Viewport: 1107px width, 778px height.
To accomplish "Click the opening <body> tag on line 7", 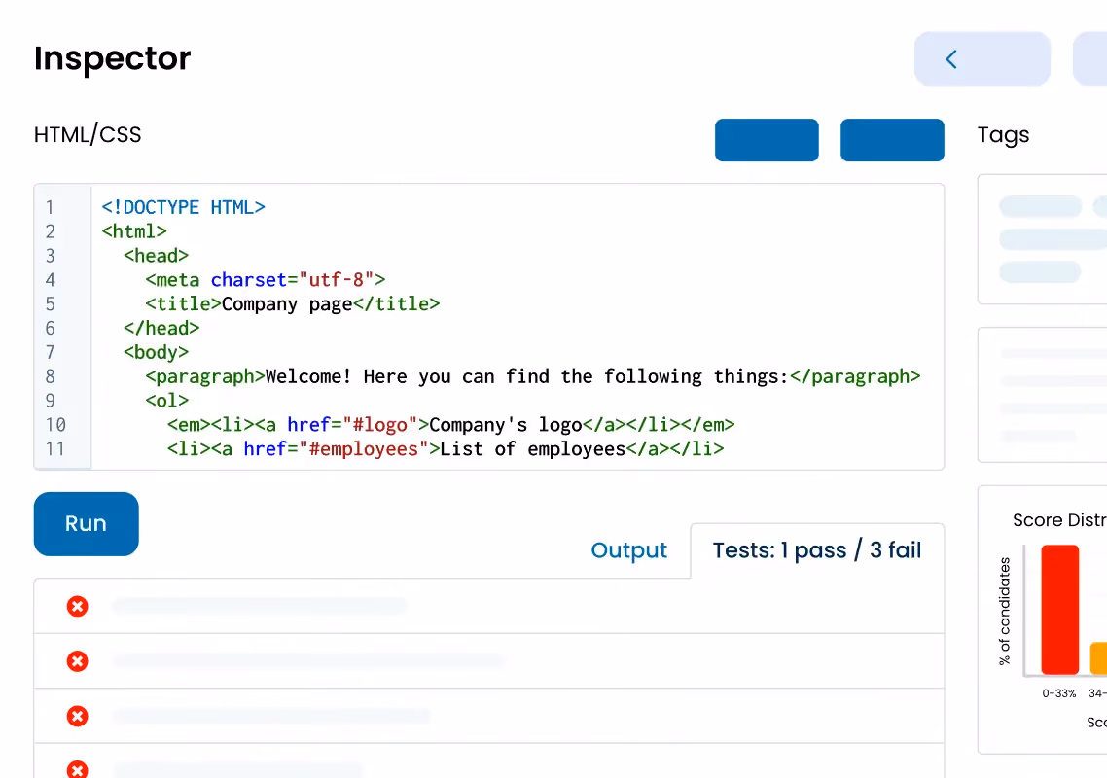I will point(156,352).
